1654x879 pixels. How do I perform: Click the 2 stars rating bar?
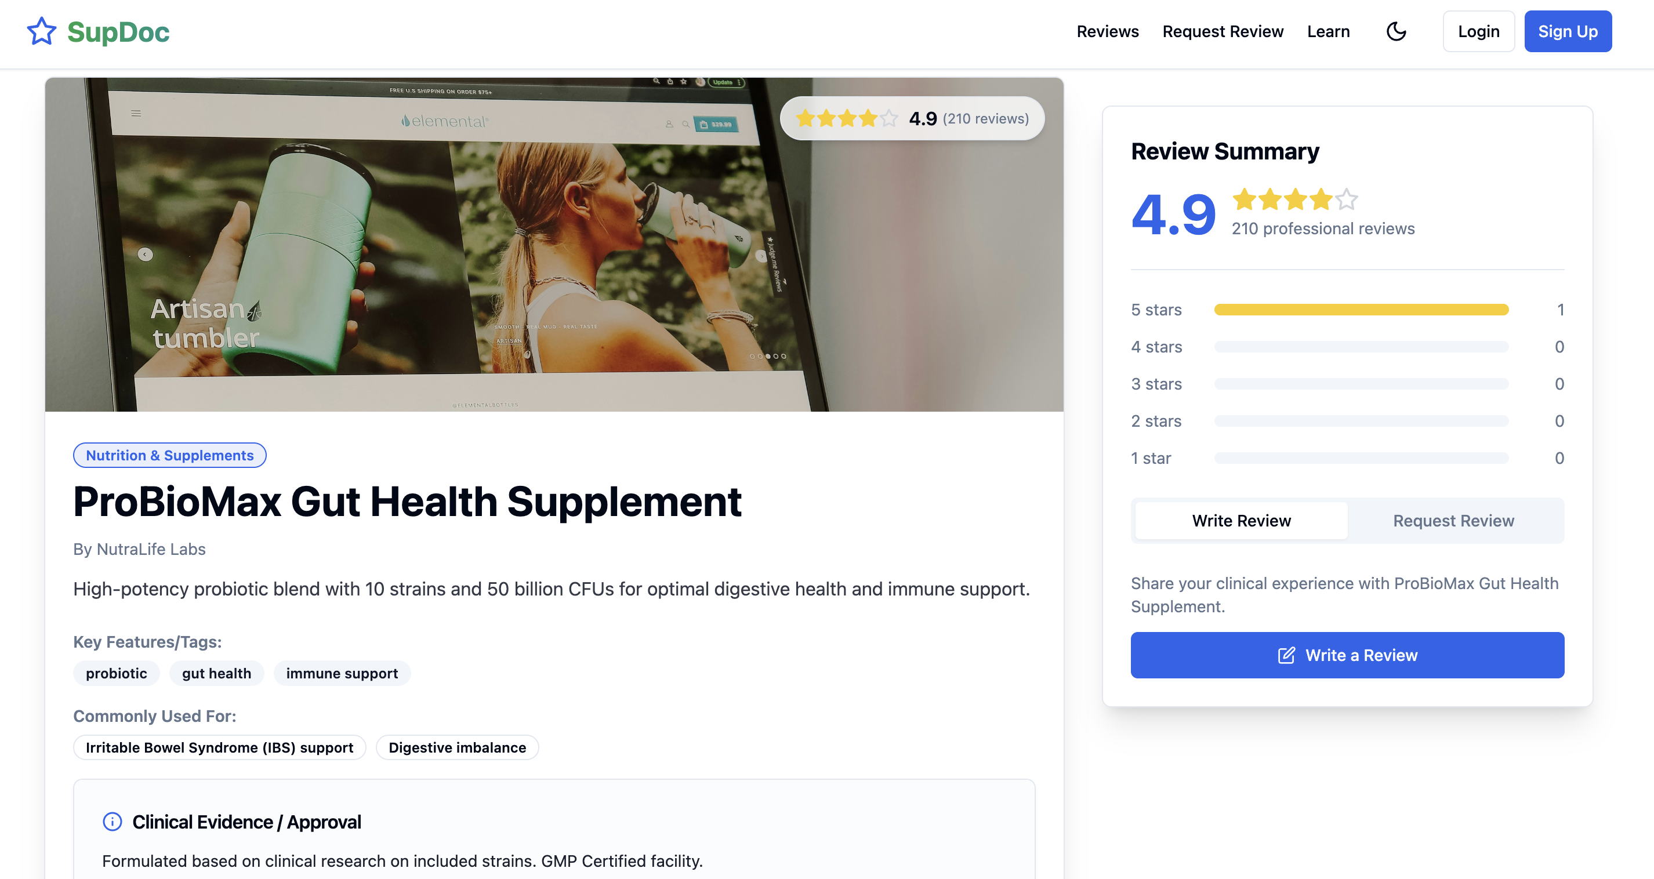[x=1361, y=421]
